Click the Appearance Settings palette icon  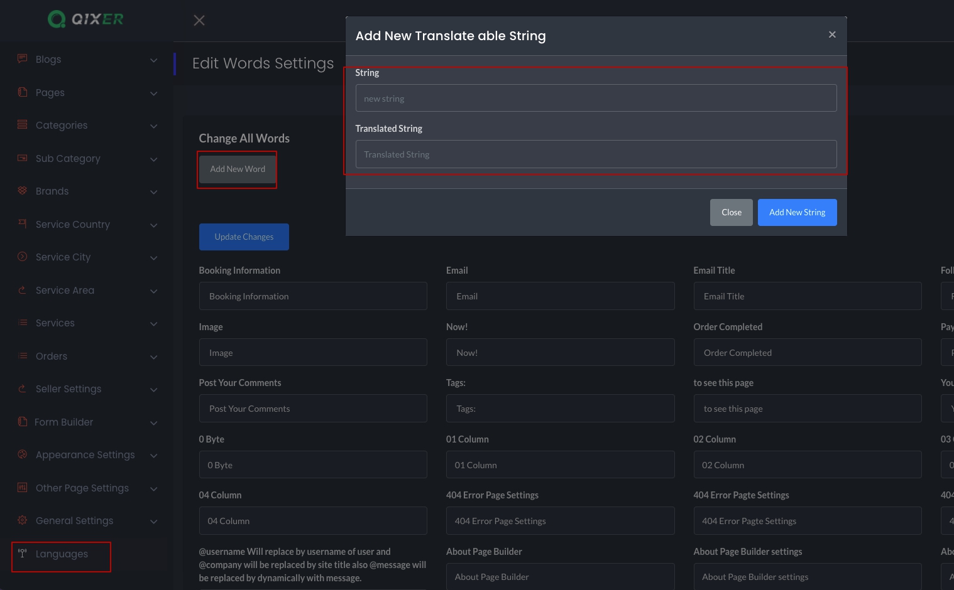23,454
